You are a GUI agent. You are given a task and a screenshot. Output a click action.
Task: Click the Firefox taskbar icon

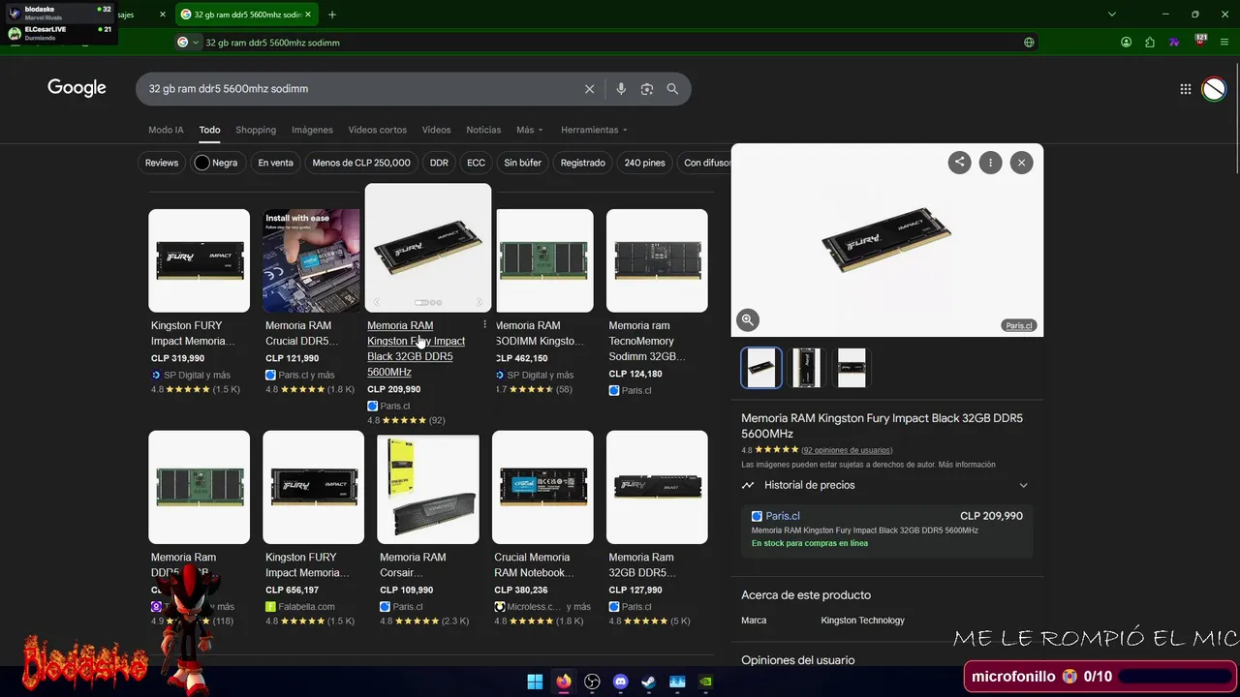coord(564,682)
